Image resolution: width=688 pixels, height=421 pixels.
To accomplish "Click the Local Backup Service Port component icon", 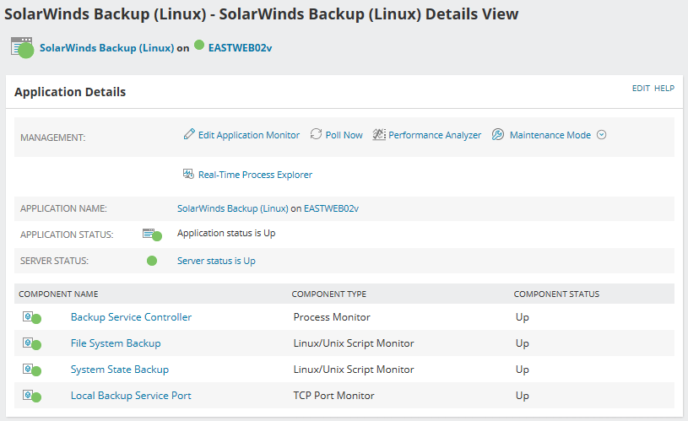I will 30,396.
